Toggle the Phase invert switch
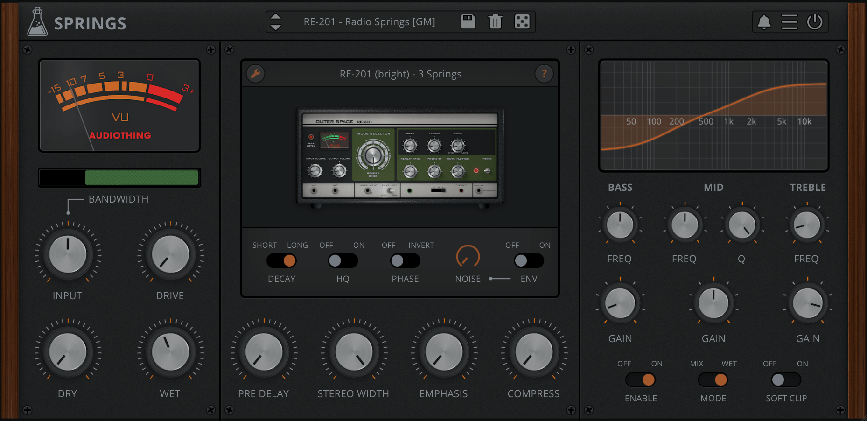Screen dimensions: 867x421 click(405, 260)
